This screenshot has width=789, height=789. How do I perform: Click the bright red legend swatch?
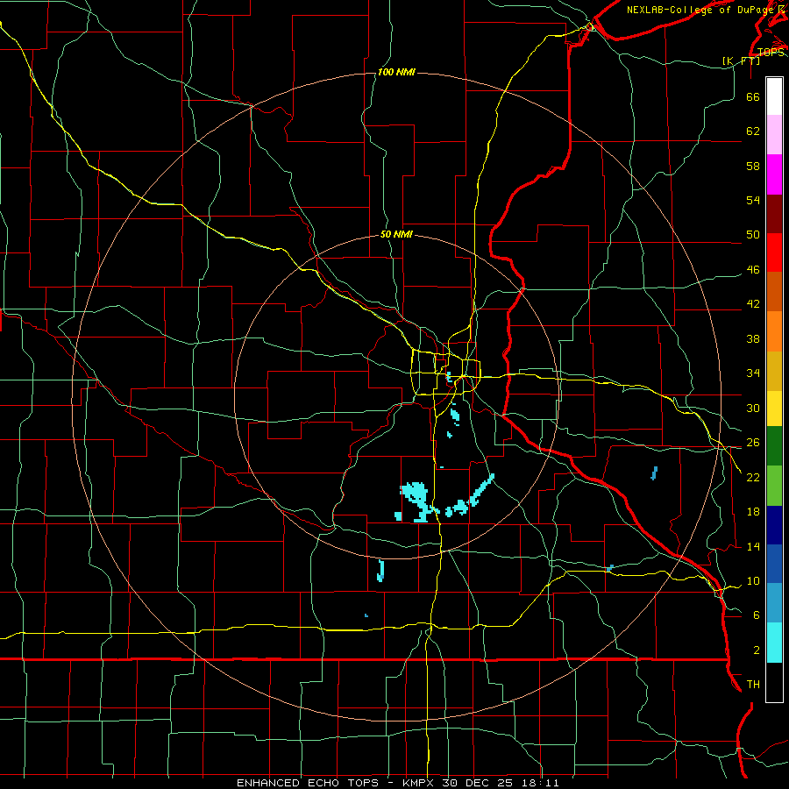pos(774,252)
